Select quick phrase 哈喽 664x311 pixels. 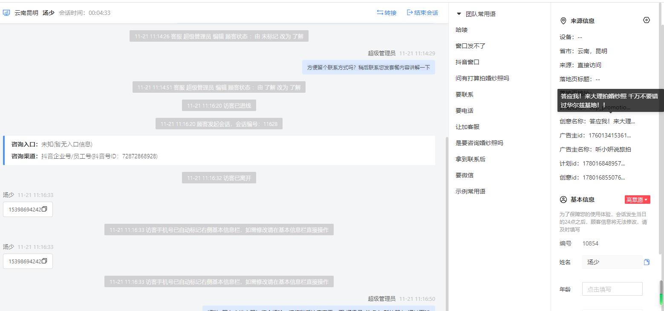tap(462, 30)
